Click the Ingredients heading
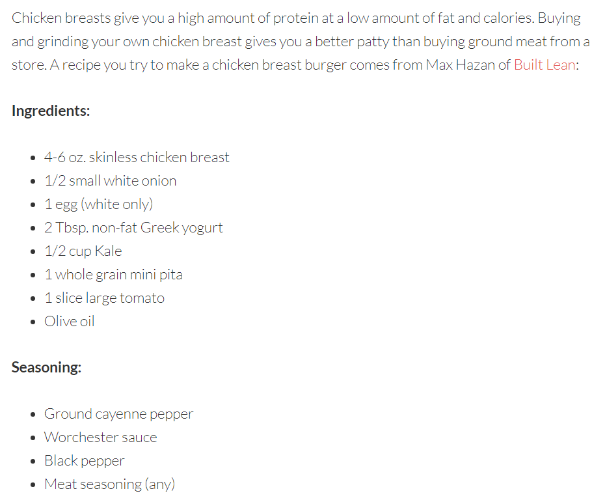 pos(51,111)
